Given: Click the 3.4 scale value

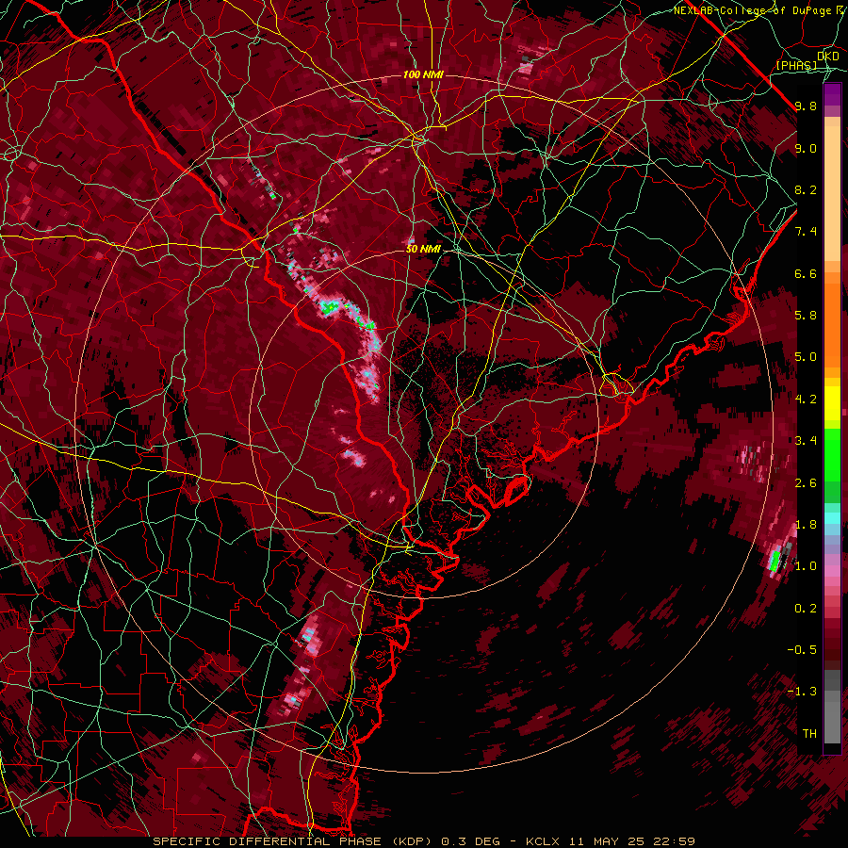Looking at the screenshot, I should point(806,441).
